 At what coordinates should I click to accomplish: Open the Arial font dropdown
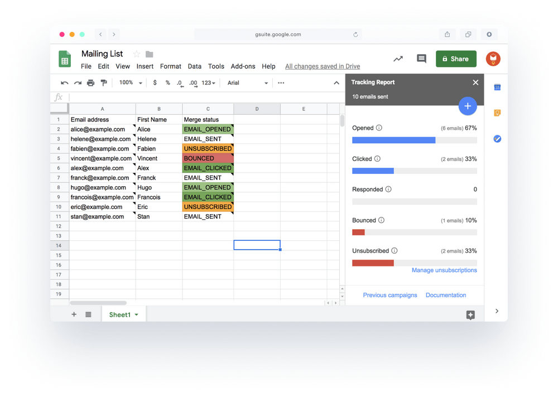pos(248,83)
